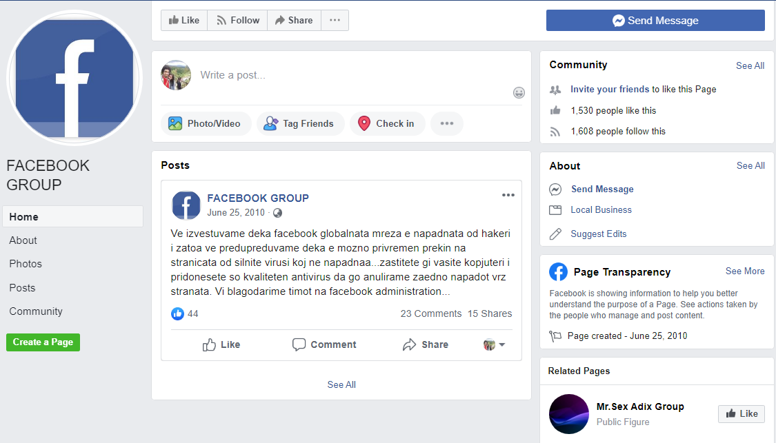Click the post author's Facebook logo avatar
The width and height of the screenshot is (776, 443).
tap(186, 205)
